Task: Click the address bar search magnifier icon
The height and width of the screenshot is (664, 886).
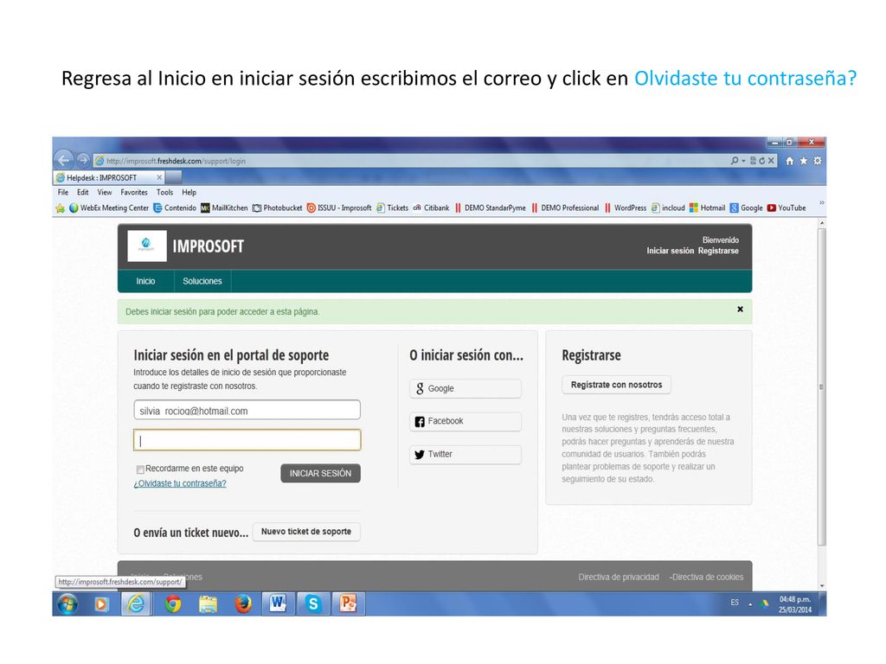Action: [x=734, y=161]
